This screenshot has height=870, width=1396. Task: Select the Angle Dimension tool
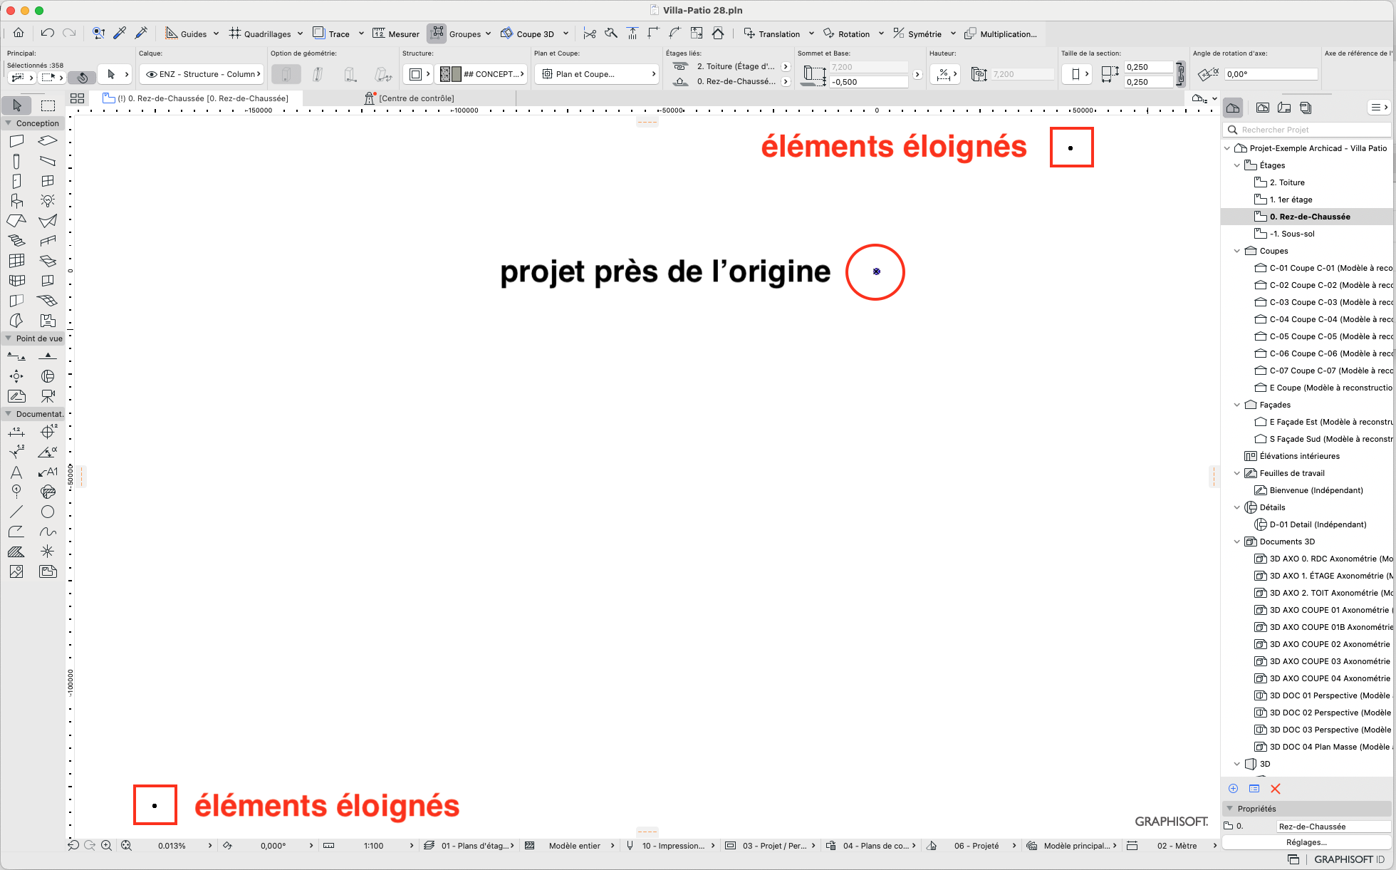tap(48, 452)
